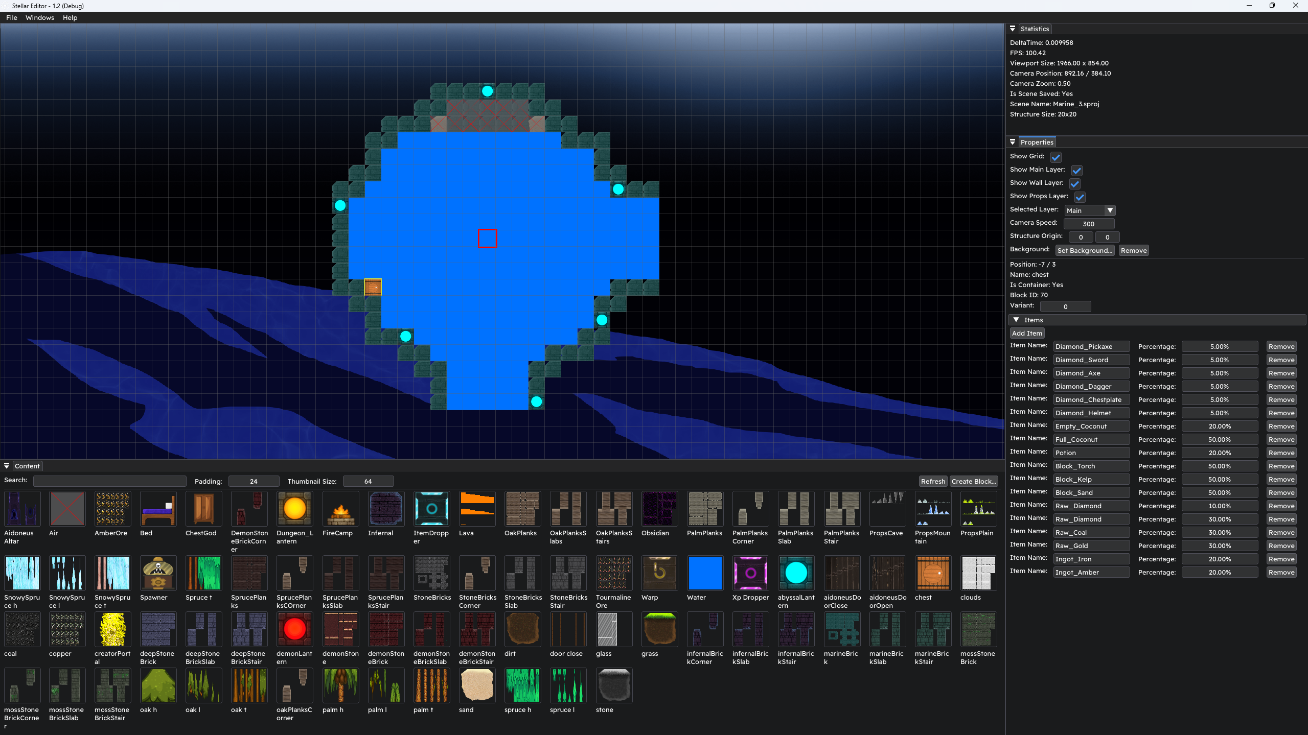Select the Warp block icon
Image resolution: width=1308 pixels, height=735 pixels.
(659, 573)
